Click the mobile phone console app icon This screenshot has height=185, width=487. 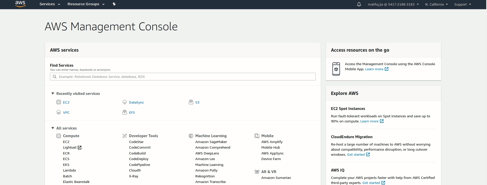pos(336,69)
